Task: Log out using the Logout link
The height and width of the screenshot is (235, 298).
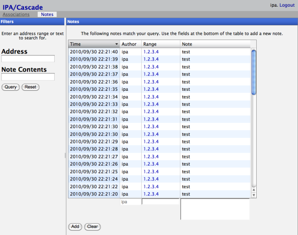Action: click(x=287, y=5)
